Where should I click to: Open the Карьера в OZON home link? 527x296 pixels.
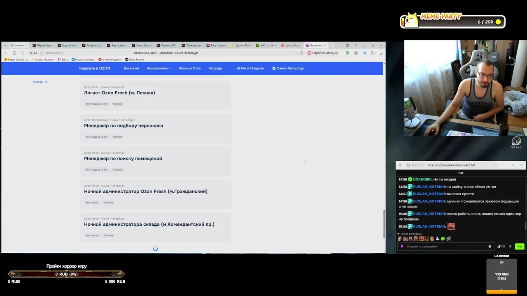pos(95,68)
